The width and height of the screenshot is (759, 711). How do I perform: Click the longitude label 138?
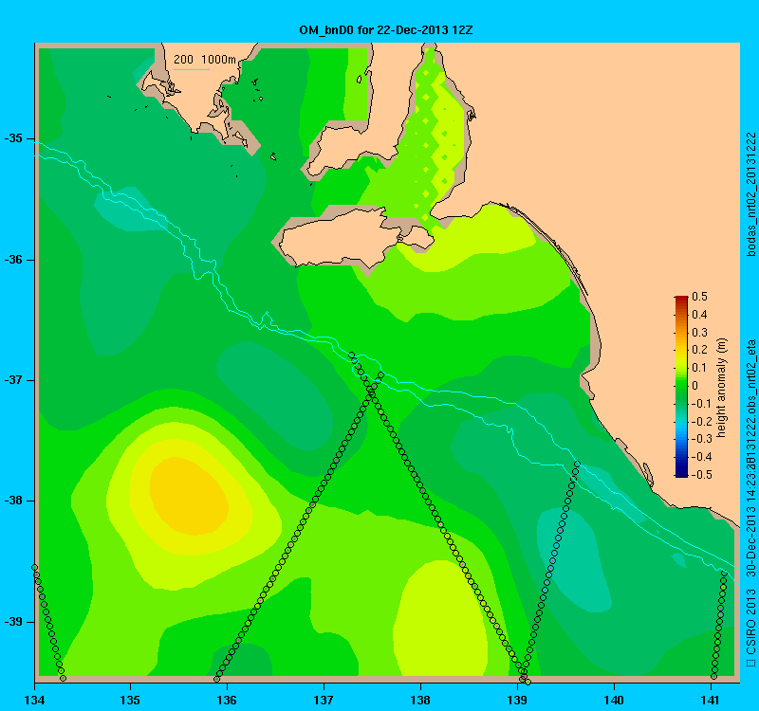[420, 701]
